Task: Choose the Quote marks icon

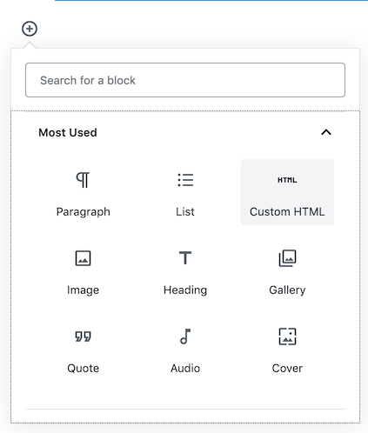Action: pyautogui.click(x=83, y=336)
